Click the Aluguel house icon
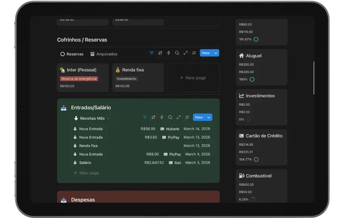Viewport: 344px width, 218px height. 241,56
